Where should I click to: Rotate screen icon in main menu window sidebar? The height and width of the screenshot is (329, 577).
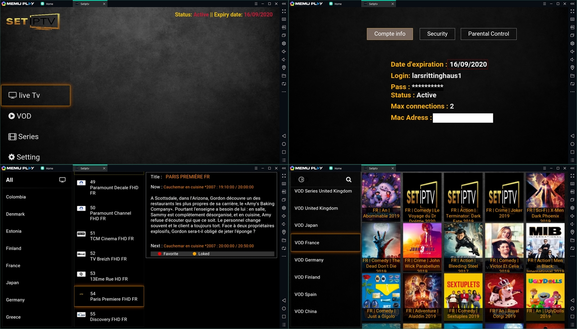pos(284,84)
